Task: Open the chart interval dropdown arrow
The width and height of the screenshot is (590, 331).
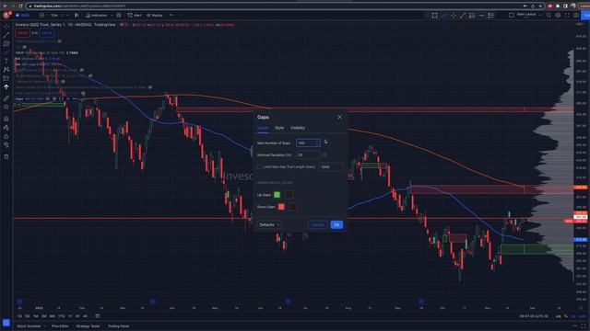Action: coord(67,16)
